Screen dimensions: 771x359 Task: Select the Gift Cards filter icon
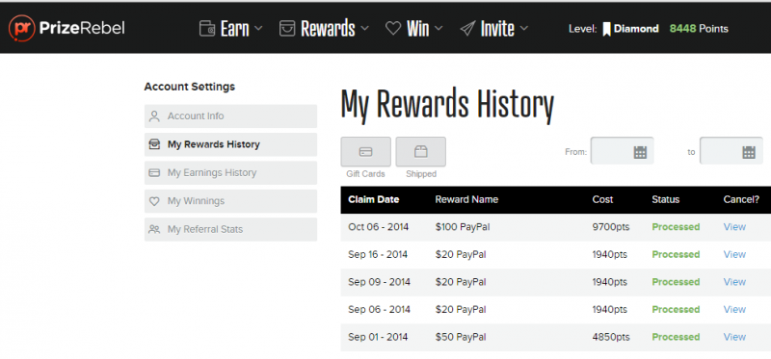click(366, 152)
